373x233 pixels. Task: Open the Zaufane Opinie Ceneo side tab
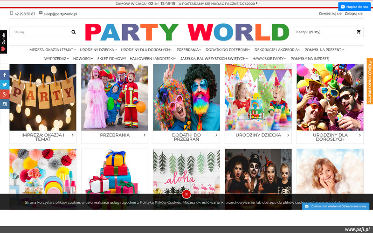point(370,82)
